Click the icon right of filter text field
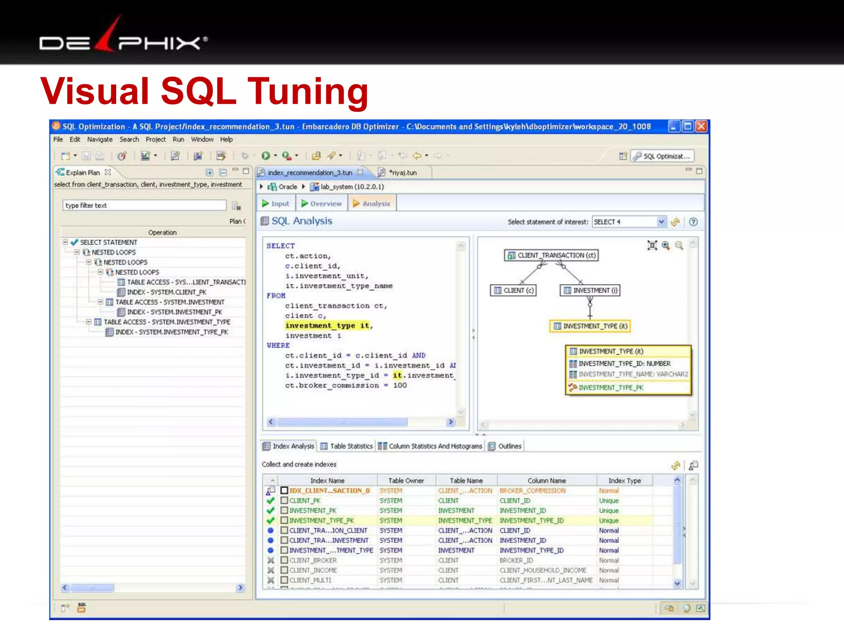Viewport: 844px width, 633px height. (236, 206)
